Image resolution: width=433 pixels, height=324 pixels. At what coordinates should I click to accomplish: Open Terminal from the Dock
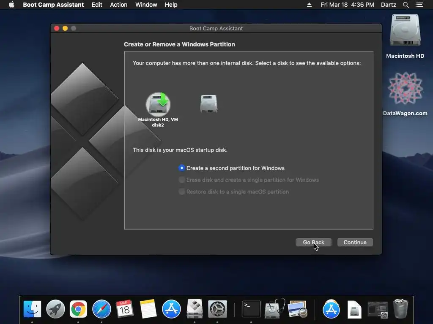pyautogui.click(x=251, y=309)
